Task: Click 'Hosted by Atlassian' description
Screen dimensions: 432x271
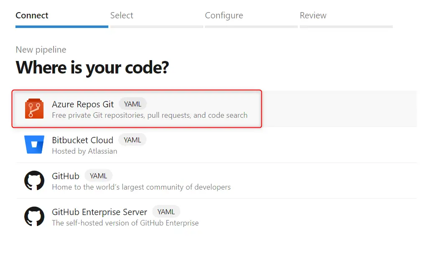Action: click(84, 151)
